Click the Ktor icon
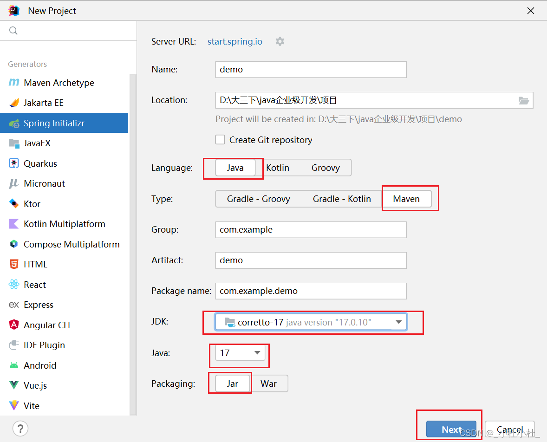Image resolution: width=547 pixels, height=442 pixels. click(x=14, y=203)
